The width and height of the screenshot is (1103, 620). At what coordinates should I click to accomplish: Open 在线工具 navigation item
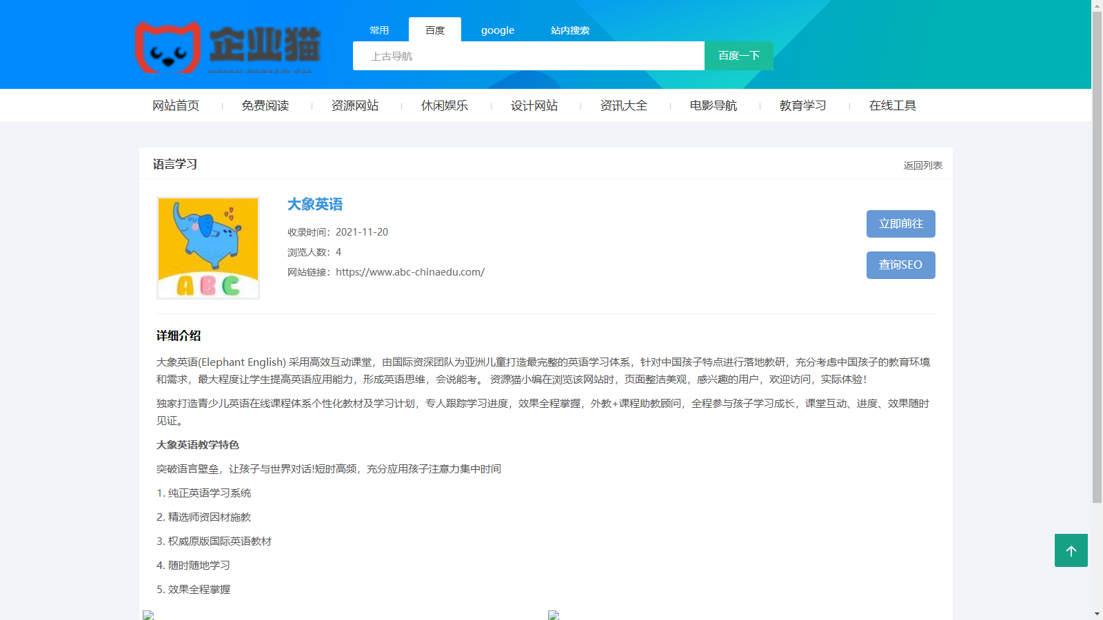(x=893, y=105)
